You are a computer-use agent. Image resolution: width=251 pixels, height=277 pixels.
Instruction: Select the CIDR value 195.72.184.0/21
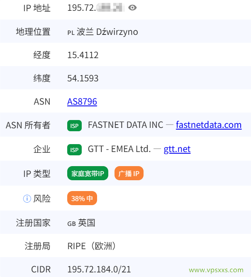99,270
